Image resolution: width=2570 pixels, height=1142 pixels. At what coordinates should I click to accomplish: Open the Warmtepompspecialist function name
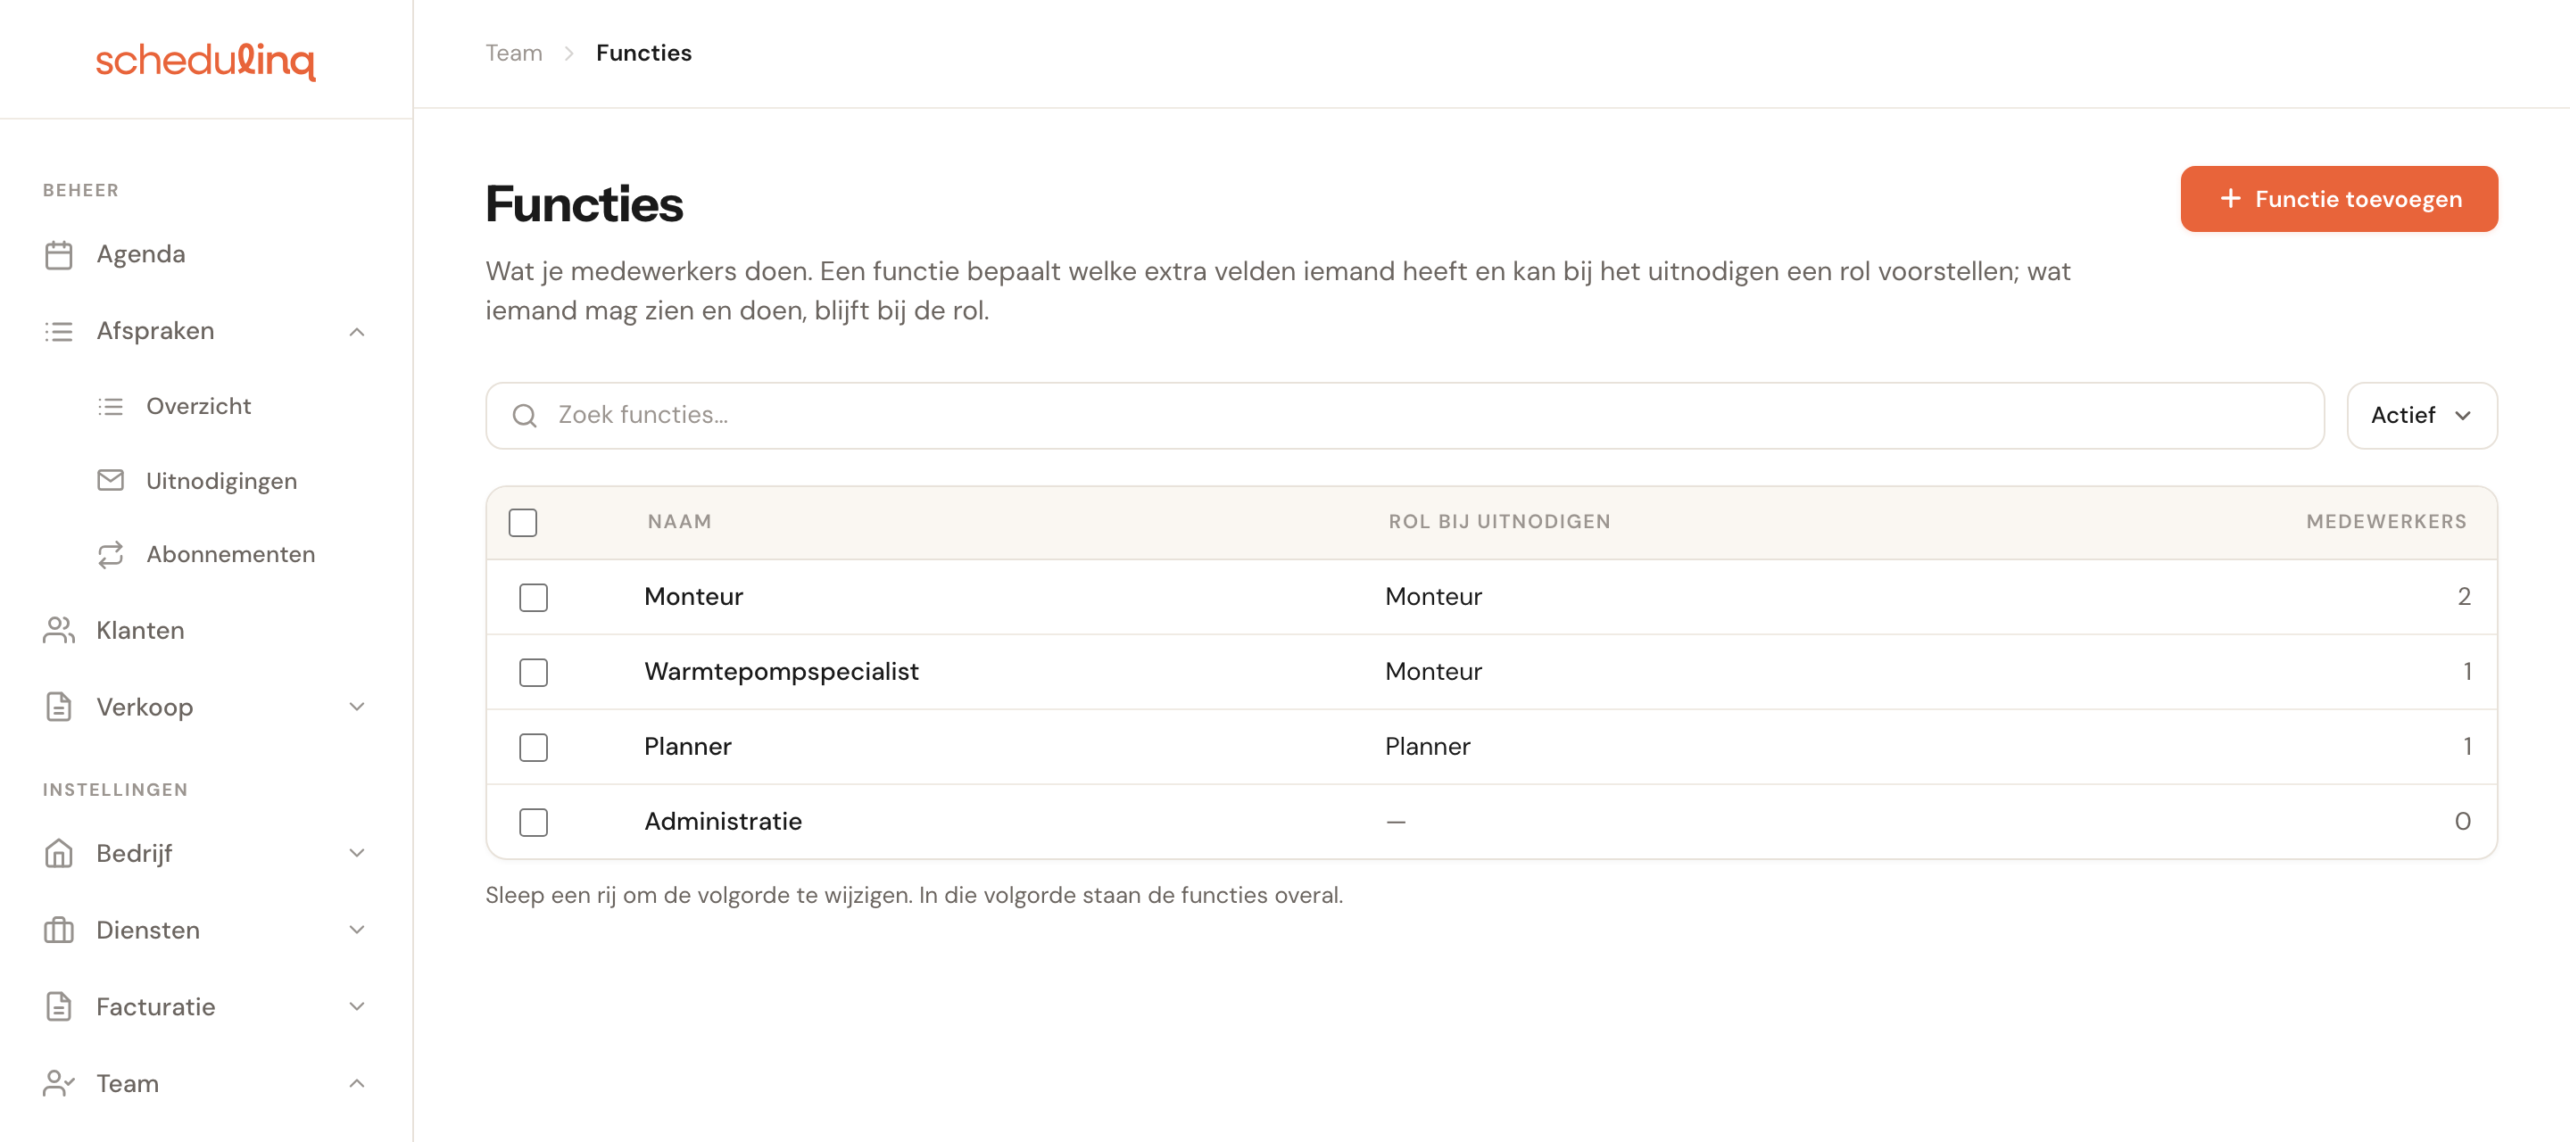click(781, 671)
